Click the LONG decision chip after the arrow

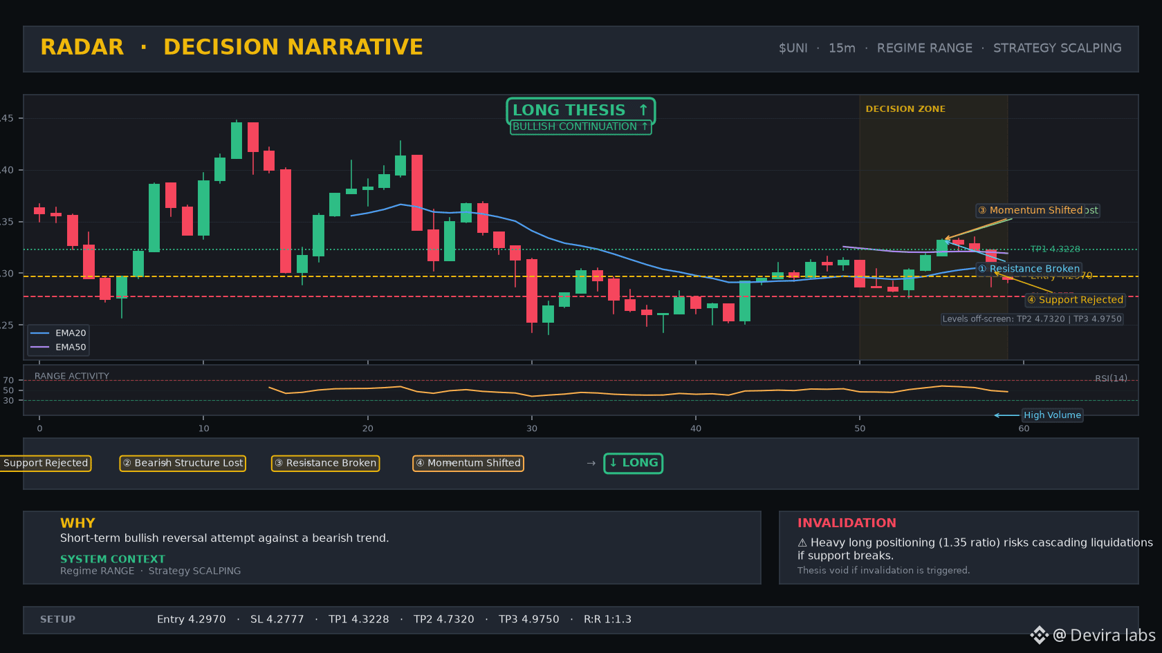tap(634, 463)
